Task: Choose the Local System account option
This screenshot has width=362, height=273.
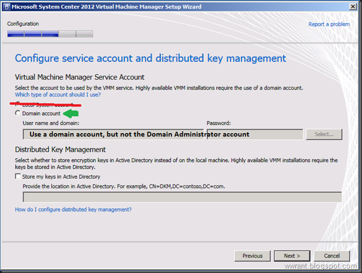Action: click(18, 105)
